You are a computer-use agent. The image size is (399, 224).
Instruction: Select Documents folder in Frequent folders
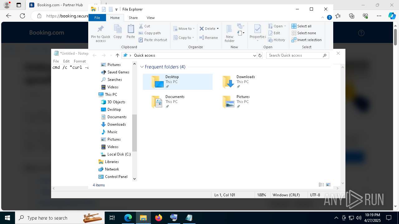coord(178,102)
